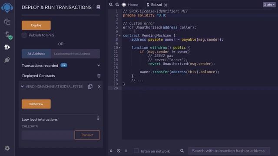Viewport: 278px width, 156px height.
Task: Call the withdraw function button
Action: click(36, 104)
